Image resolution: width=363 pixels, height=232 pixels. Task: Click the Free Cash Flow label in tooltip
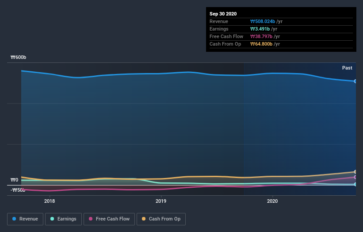point(226,36)
